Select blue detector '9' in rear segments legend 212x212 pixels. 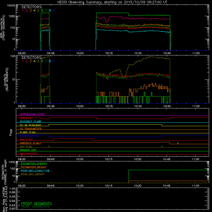point(54,61)
